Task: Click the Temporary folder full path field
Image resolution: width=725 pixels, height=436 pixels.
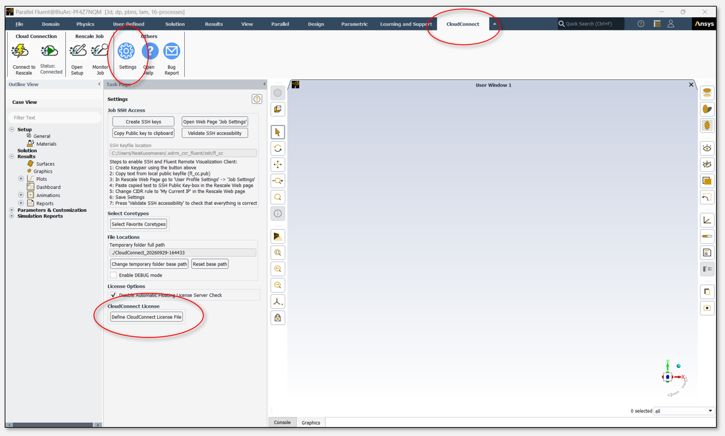Action: coord(183,253)
